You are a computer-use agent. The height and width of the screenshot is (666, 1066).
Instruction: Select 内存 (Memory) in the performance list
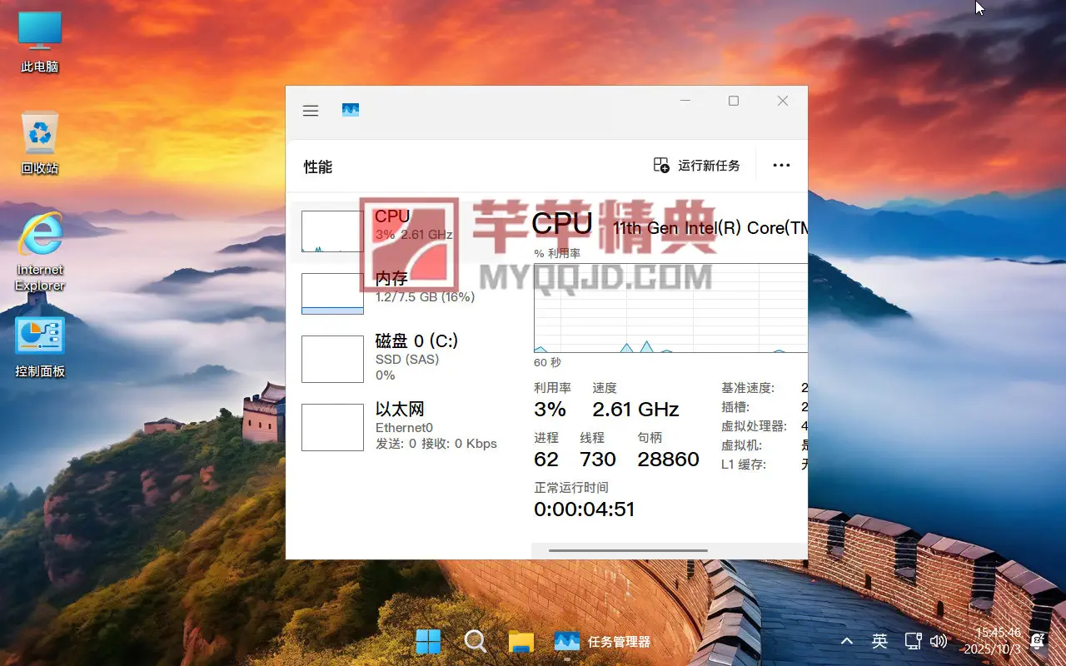tap(391, 287)
